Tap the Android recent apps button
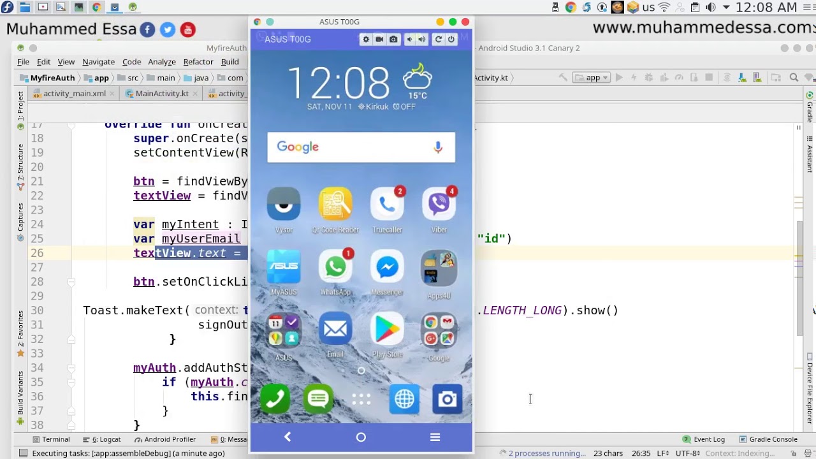 click(435, 437)
